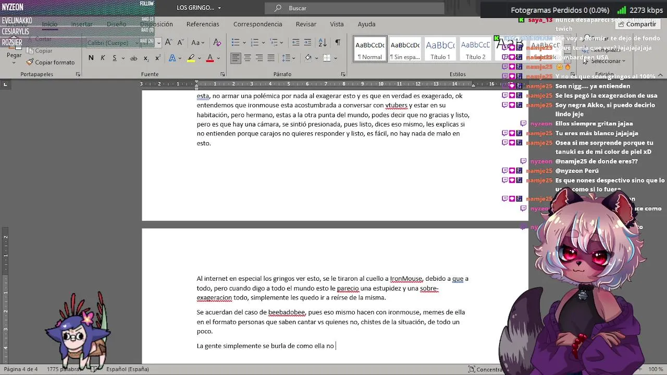Screen dimensions: 667x375
Task: Toggle show paragraph marks pilcrow
Action: coord(338,42)
